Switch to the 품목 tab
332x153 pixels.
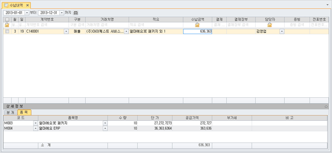click(24, 112)
